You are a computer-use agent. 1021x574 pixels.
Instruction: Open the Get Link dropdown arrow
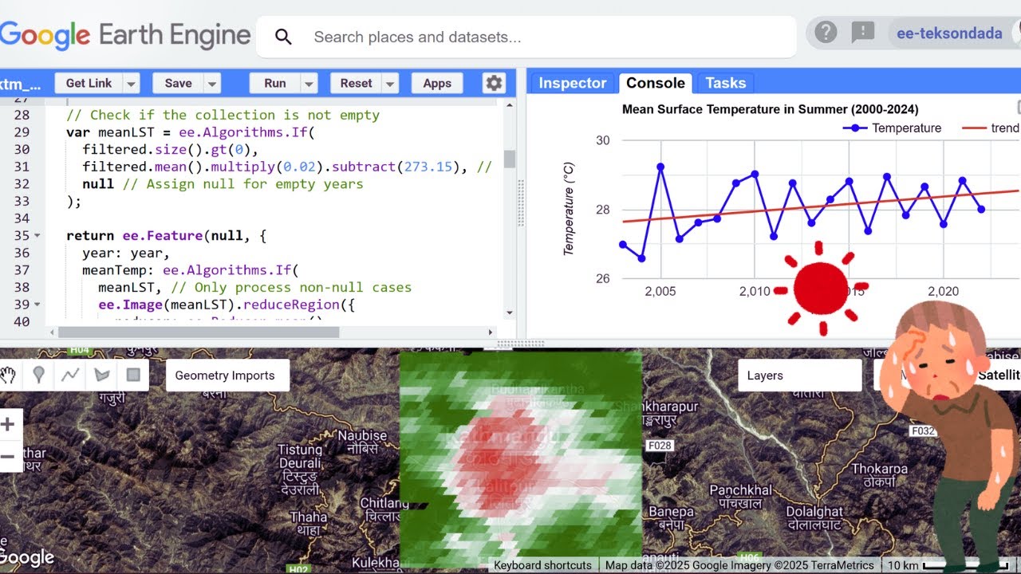click(x=131, y=83)
